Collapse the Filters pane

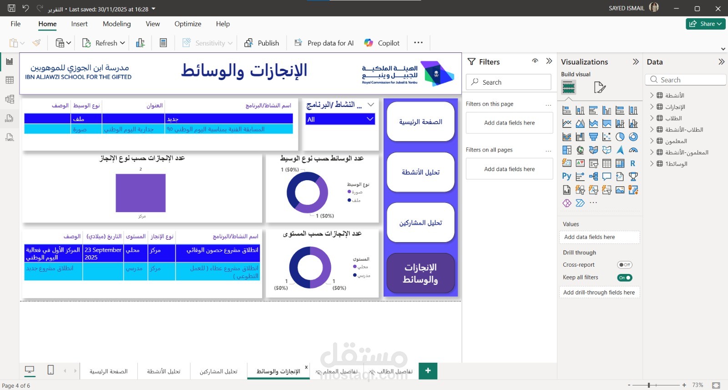[x=549, y=61]
